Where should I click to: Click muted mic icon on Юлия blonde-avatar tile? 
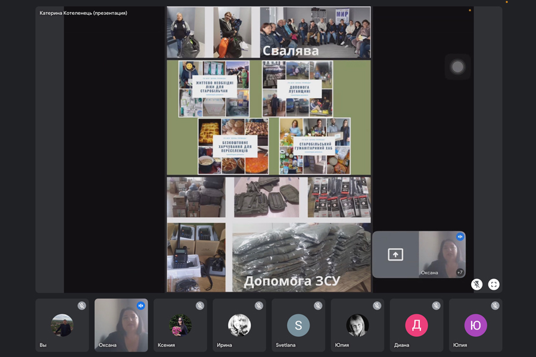point(377,305)
